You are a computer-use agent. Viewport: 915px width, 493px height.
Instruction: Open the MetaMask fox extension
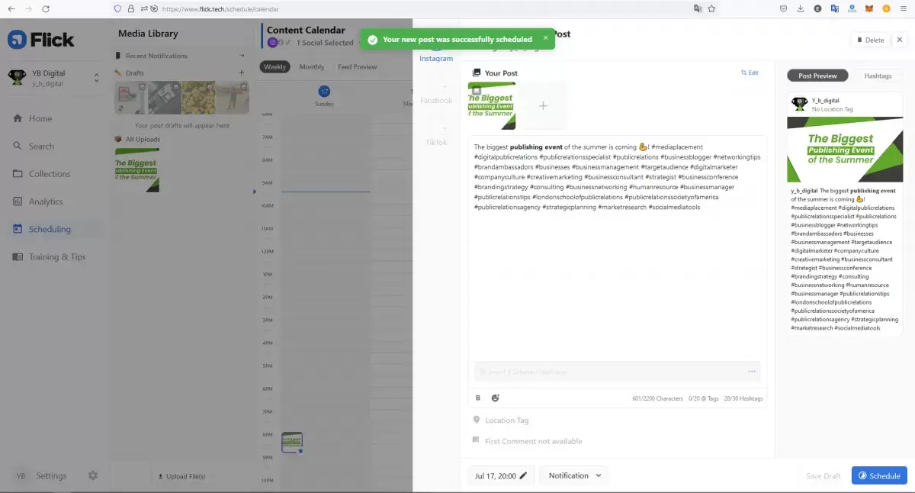pos(869,8)
